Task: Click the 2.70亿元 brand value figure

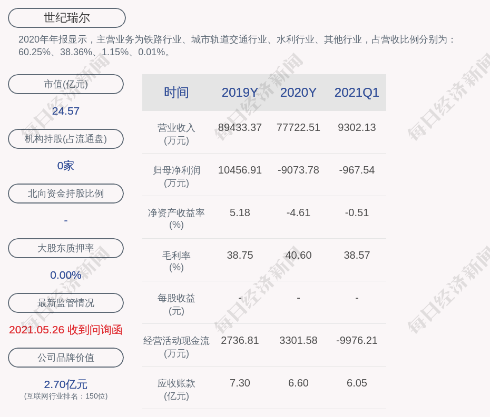Action: point(66,384)
